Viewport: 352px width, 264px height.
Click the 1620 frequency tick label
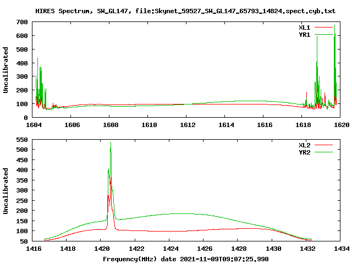coord(342,125)
